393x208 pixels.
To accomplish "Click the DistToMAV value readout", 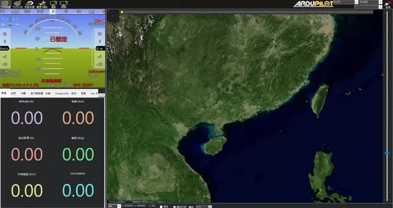I will (78, 190).
